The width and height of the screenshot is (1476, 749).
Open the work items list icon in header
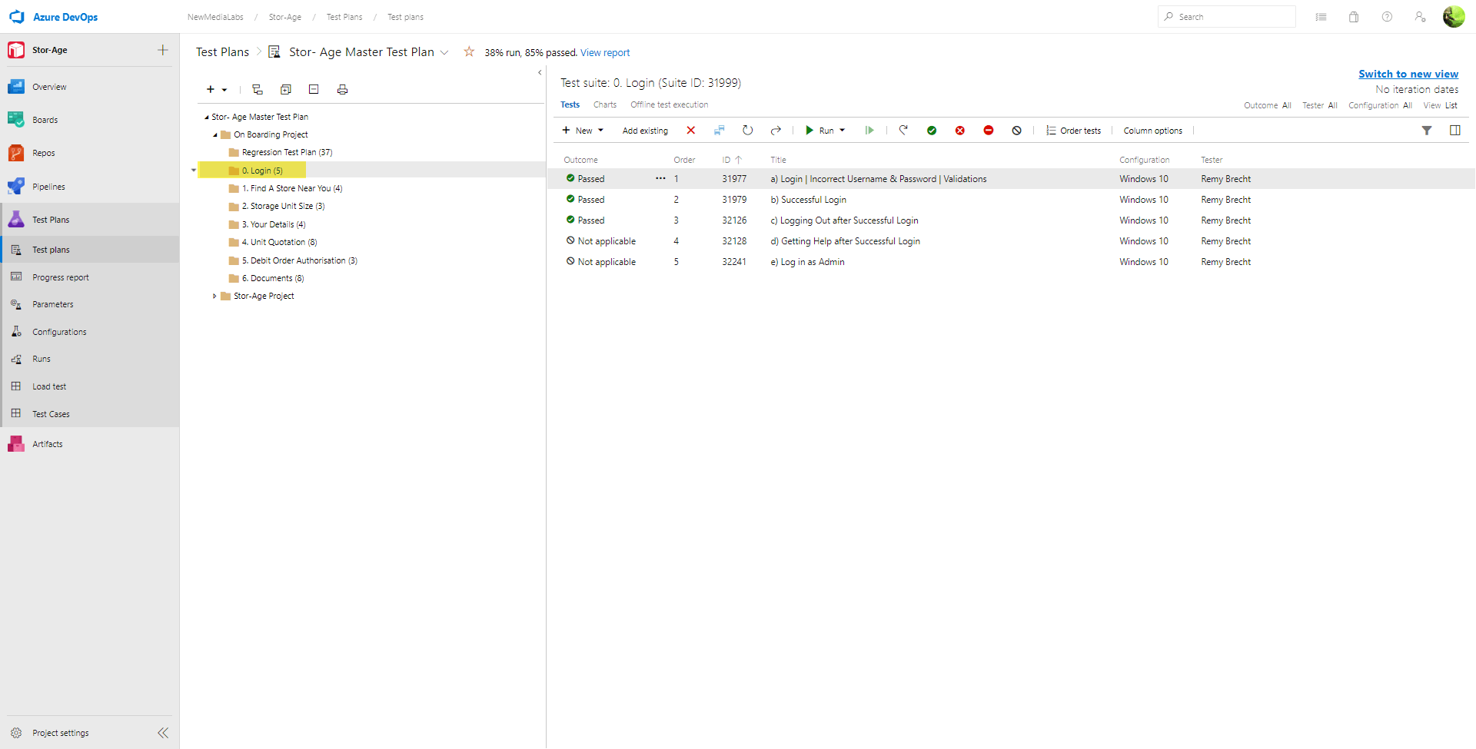click(x=1321, y=17)
